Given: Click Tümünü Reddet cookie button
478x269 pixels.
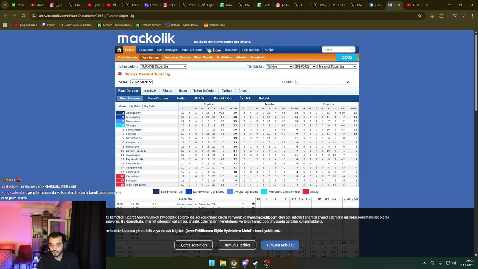Looking at the screenshot, I should (237, 245).
